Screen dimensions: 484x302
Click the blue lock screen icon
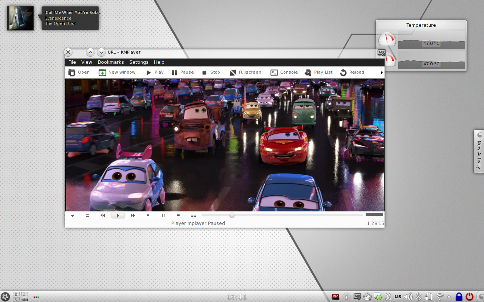[x=459, y=297]
